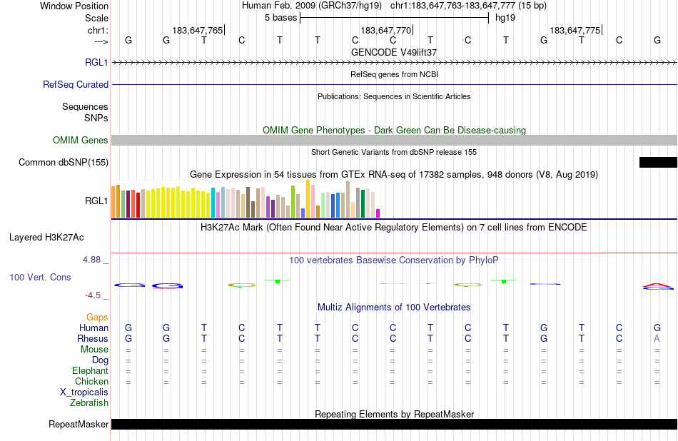Click the RGL1 label beside the GTEx bar chart
The image size is (678, 441).
click(x=96, y=201)
